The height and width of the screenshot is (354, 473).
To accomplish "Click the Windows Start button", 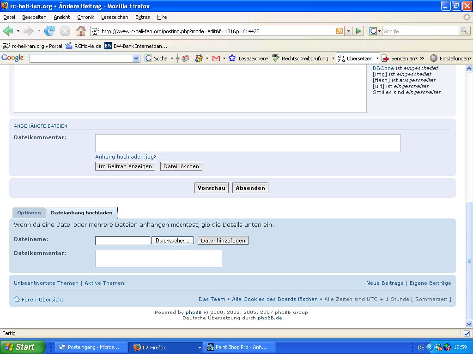I will [22, 347].
